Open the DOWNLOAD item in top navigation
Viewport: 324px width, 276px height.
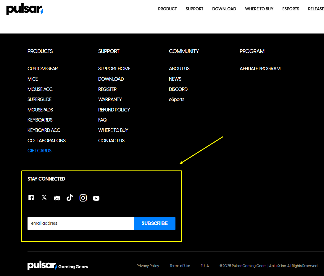224,9
